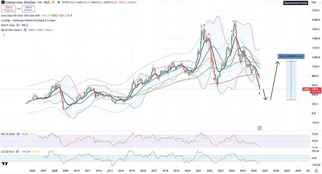This screenshot has height=174, width=322.
Task: Click the Repainting Mode Enabled label
Action: click(x=296, y=3)
